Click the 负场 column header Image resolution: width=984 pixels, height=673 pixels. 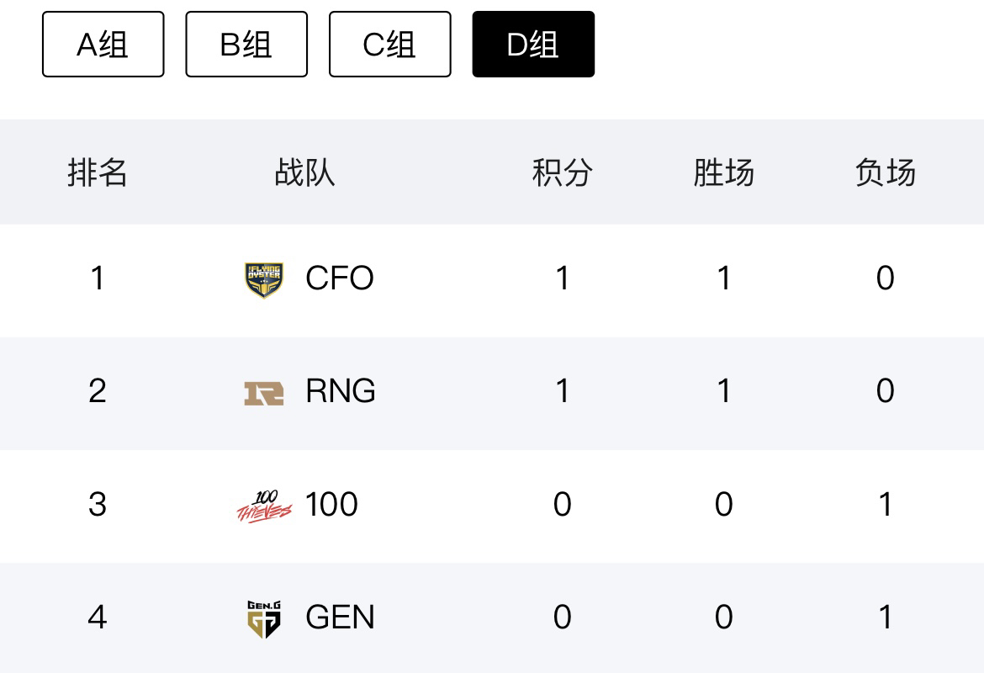click(885, 172)
